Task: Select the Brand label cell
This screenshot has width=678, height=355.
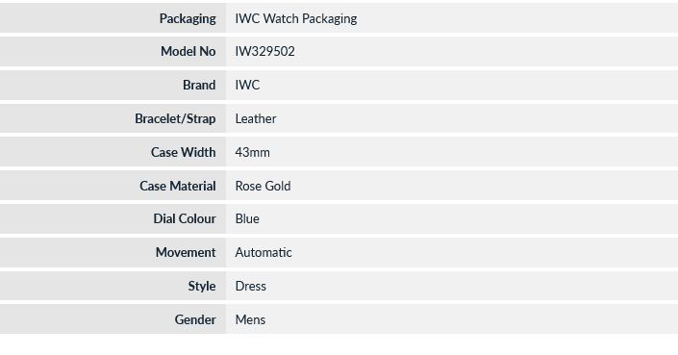Action: (113, 85)
